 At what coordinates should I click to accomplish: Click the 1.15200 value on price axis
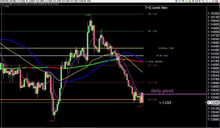[213, 14]
